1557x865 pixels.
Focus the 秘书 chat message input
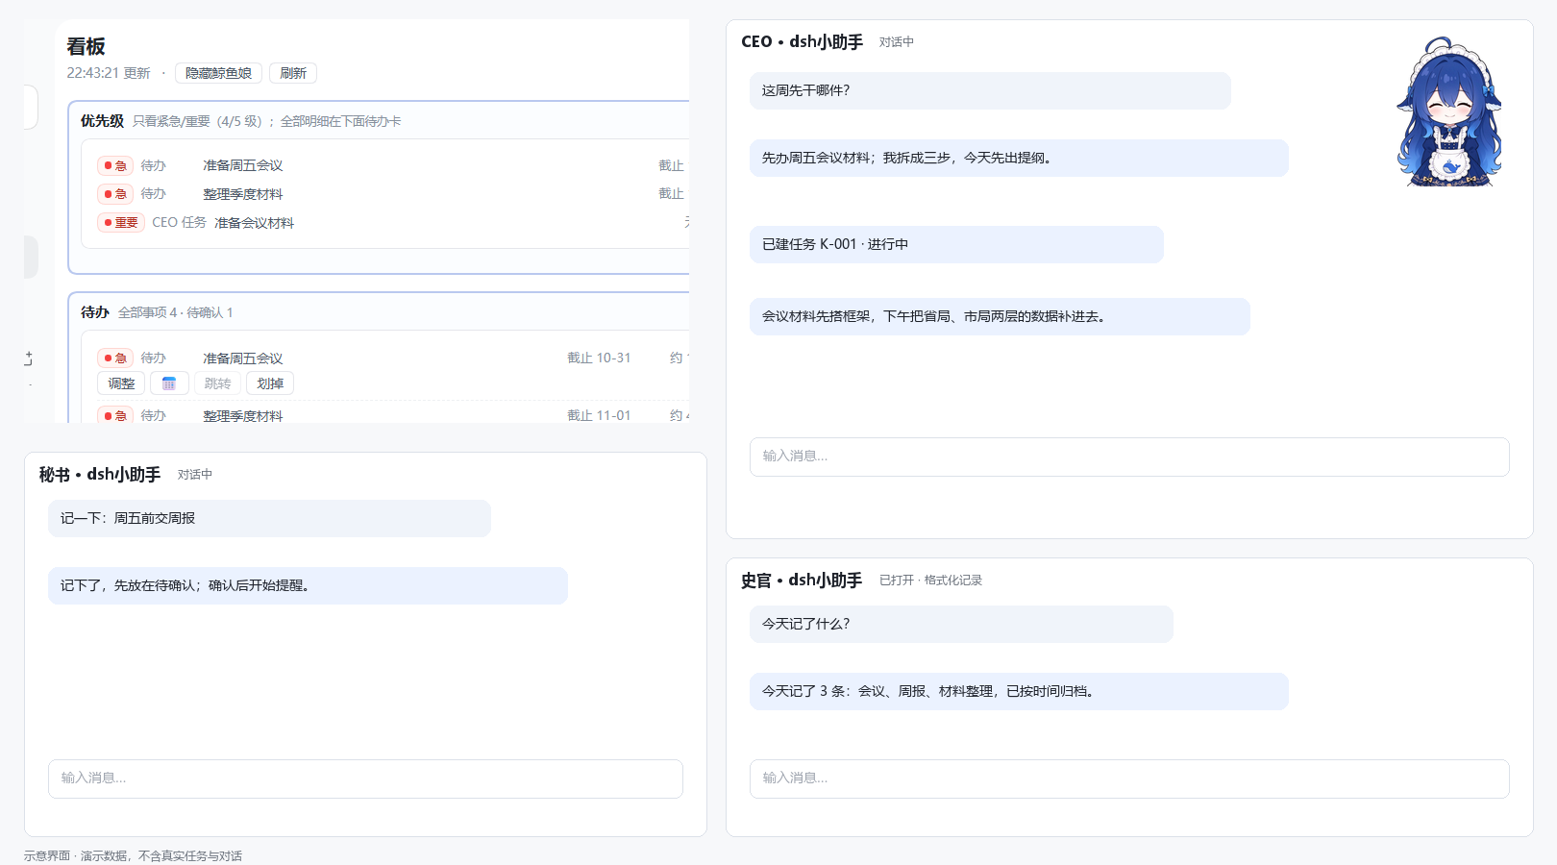click(x=365, y=778)
